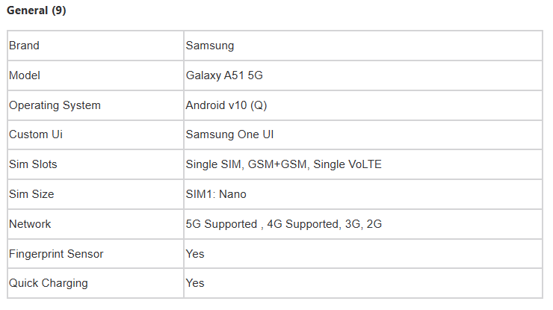Click the General (9) section heading
Screen dimensions: 553x310
[36, 10]
